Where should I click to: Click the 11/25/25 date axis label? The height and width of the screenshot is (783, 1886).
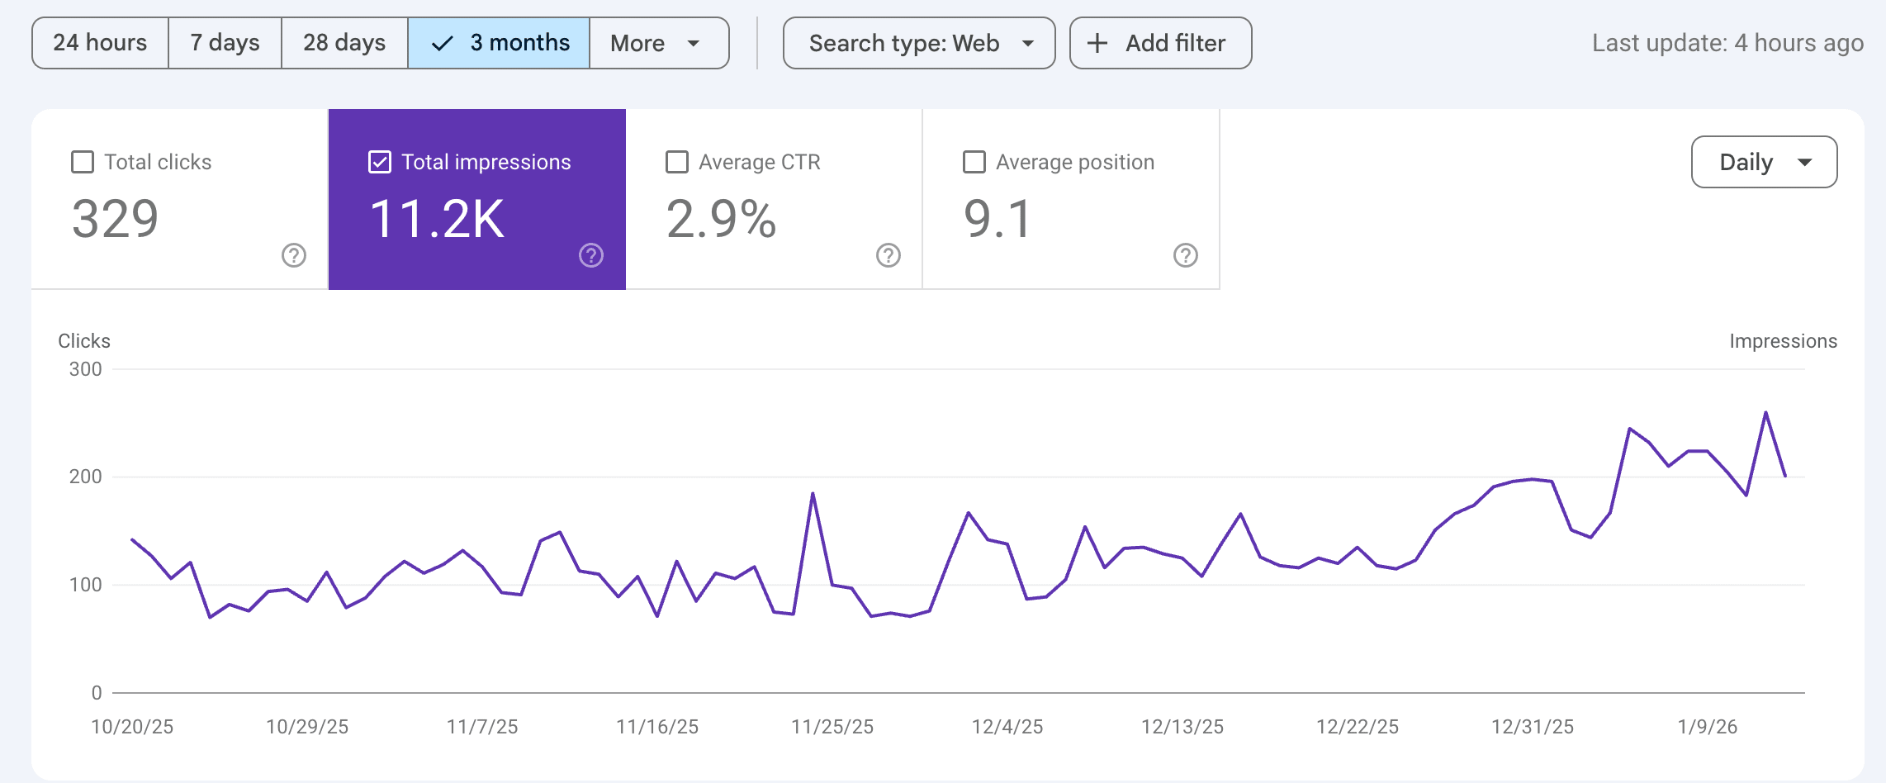click(832, 727)
